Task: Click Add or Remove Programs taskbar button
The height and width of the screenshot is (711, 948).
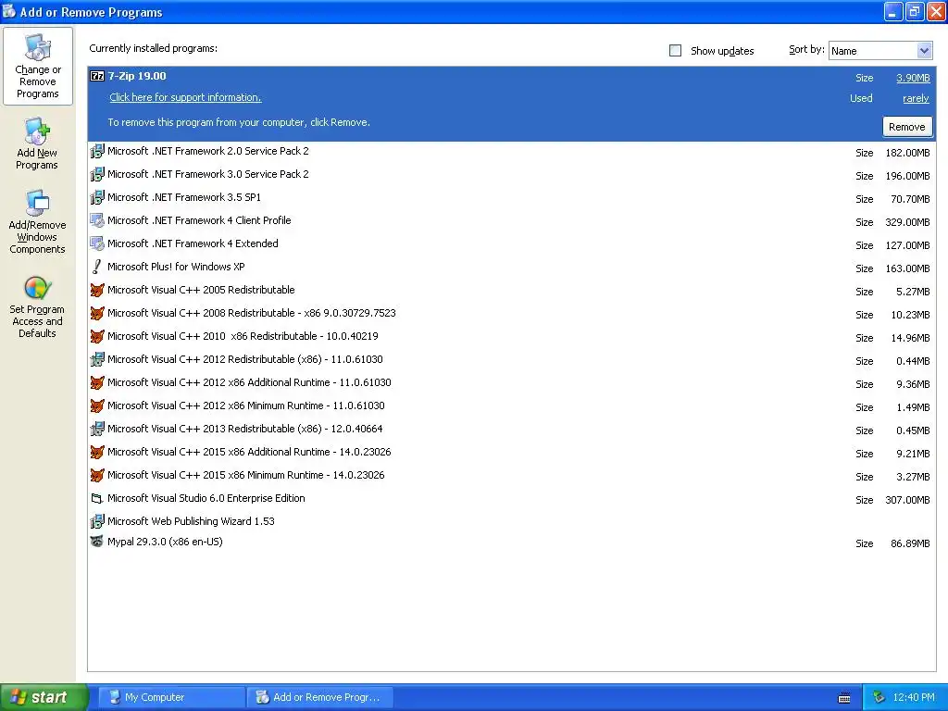Action: [319, 697]
